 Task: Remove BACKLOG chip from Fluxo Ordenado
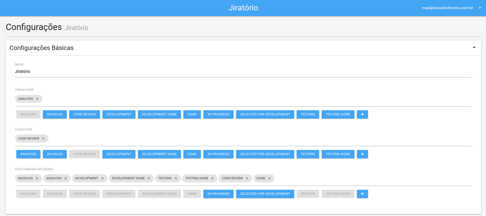pyautogui.click(x=37, y=178)
